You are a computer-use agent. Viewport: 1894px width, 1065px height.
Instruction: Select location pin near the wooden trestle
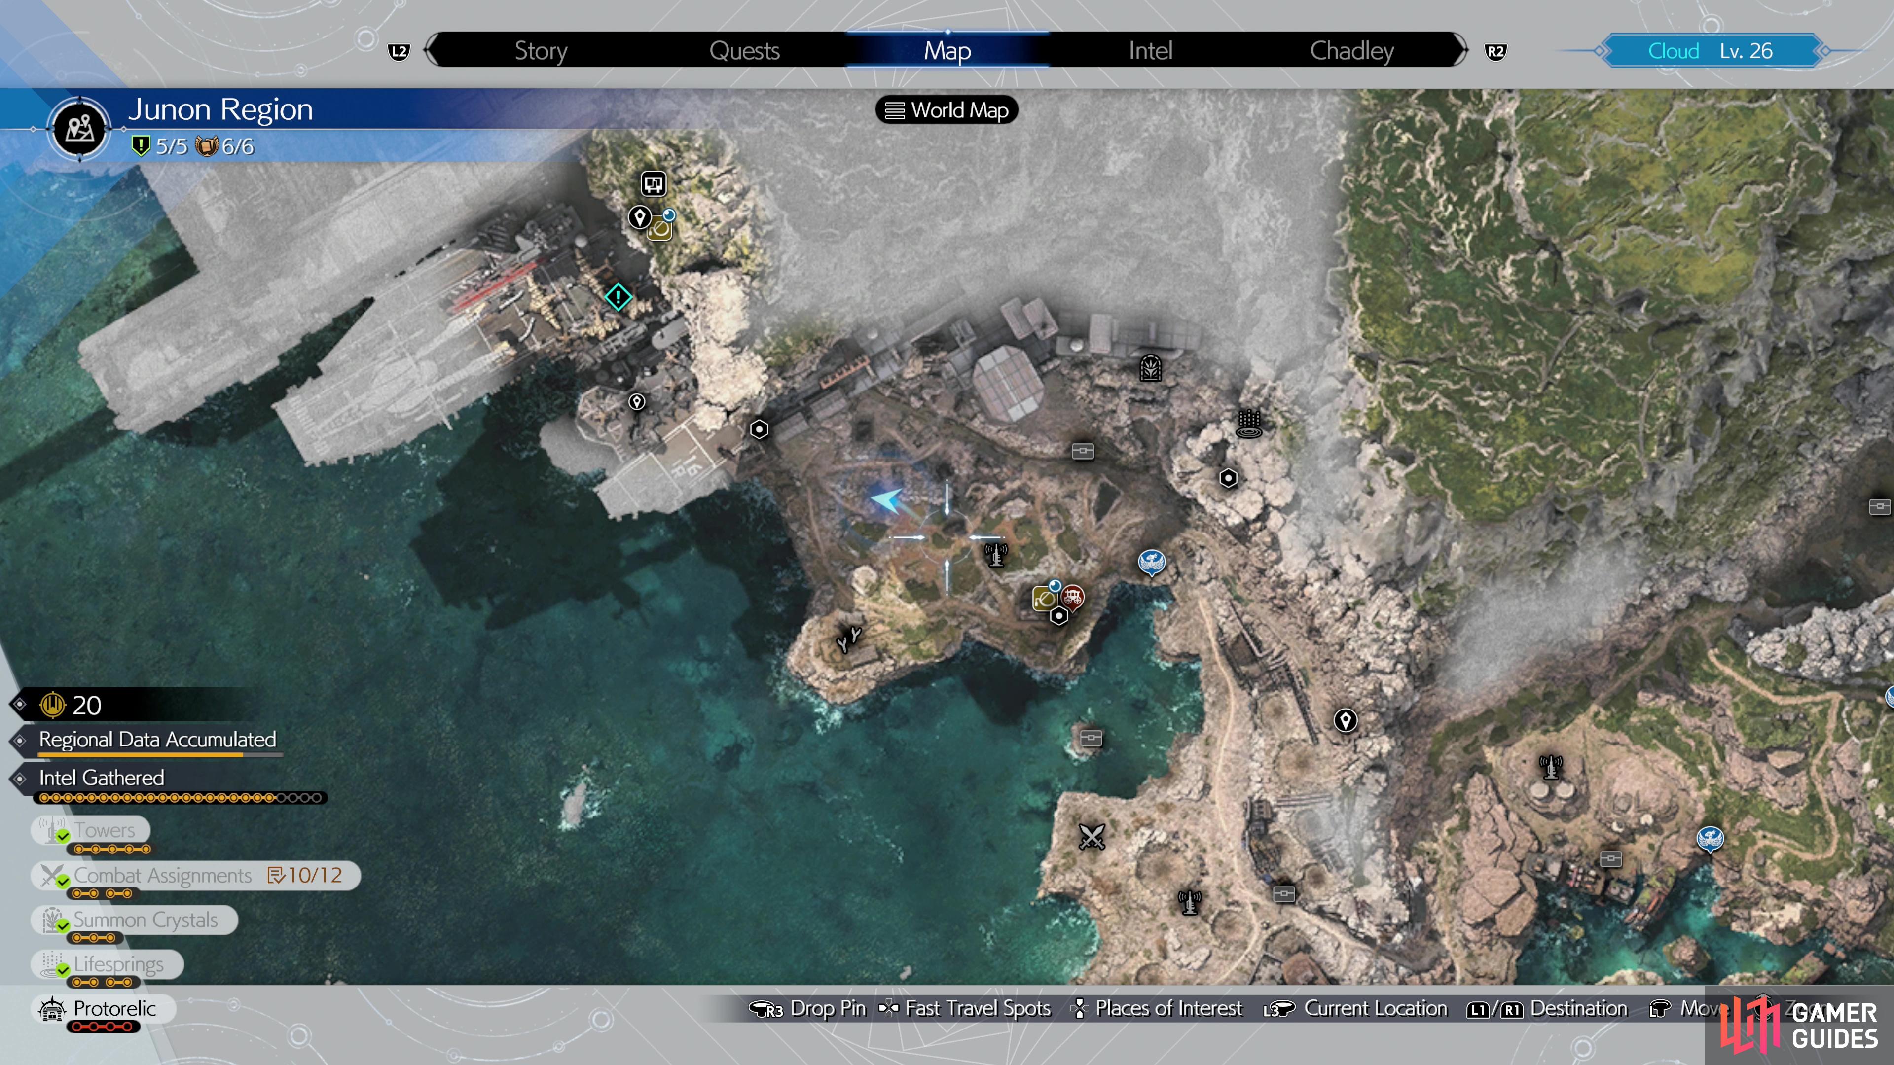point(1346,720)
